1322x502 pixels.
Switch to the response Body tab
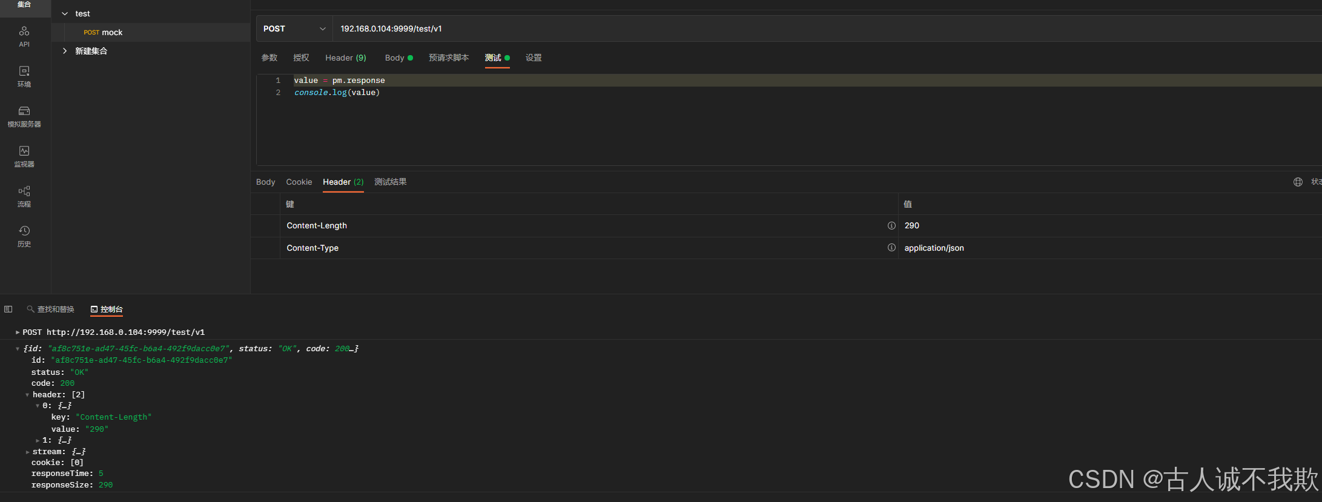pyautogui.click(x=265, y=182)
